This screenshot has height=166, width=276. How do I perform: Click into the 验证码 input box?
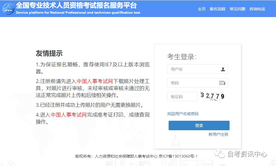coord(182,96)
